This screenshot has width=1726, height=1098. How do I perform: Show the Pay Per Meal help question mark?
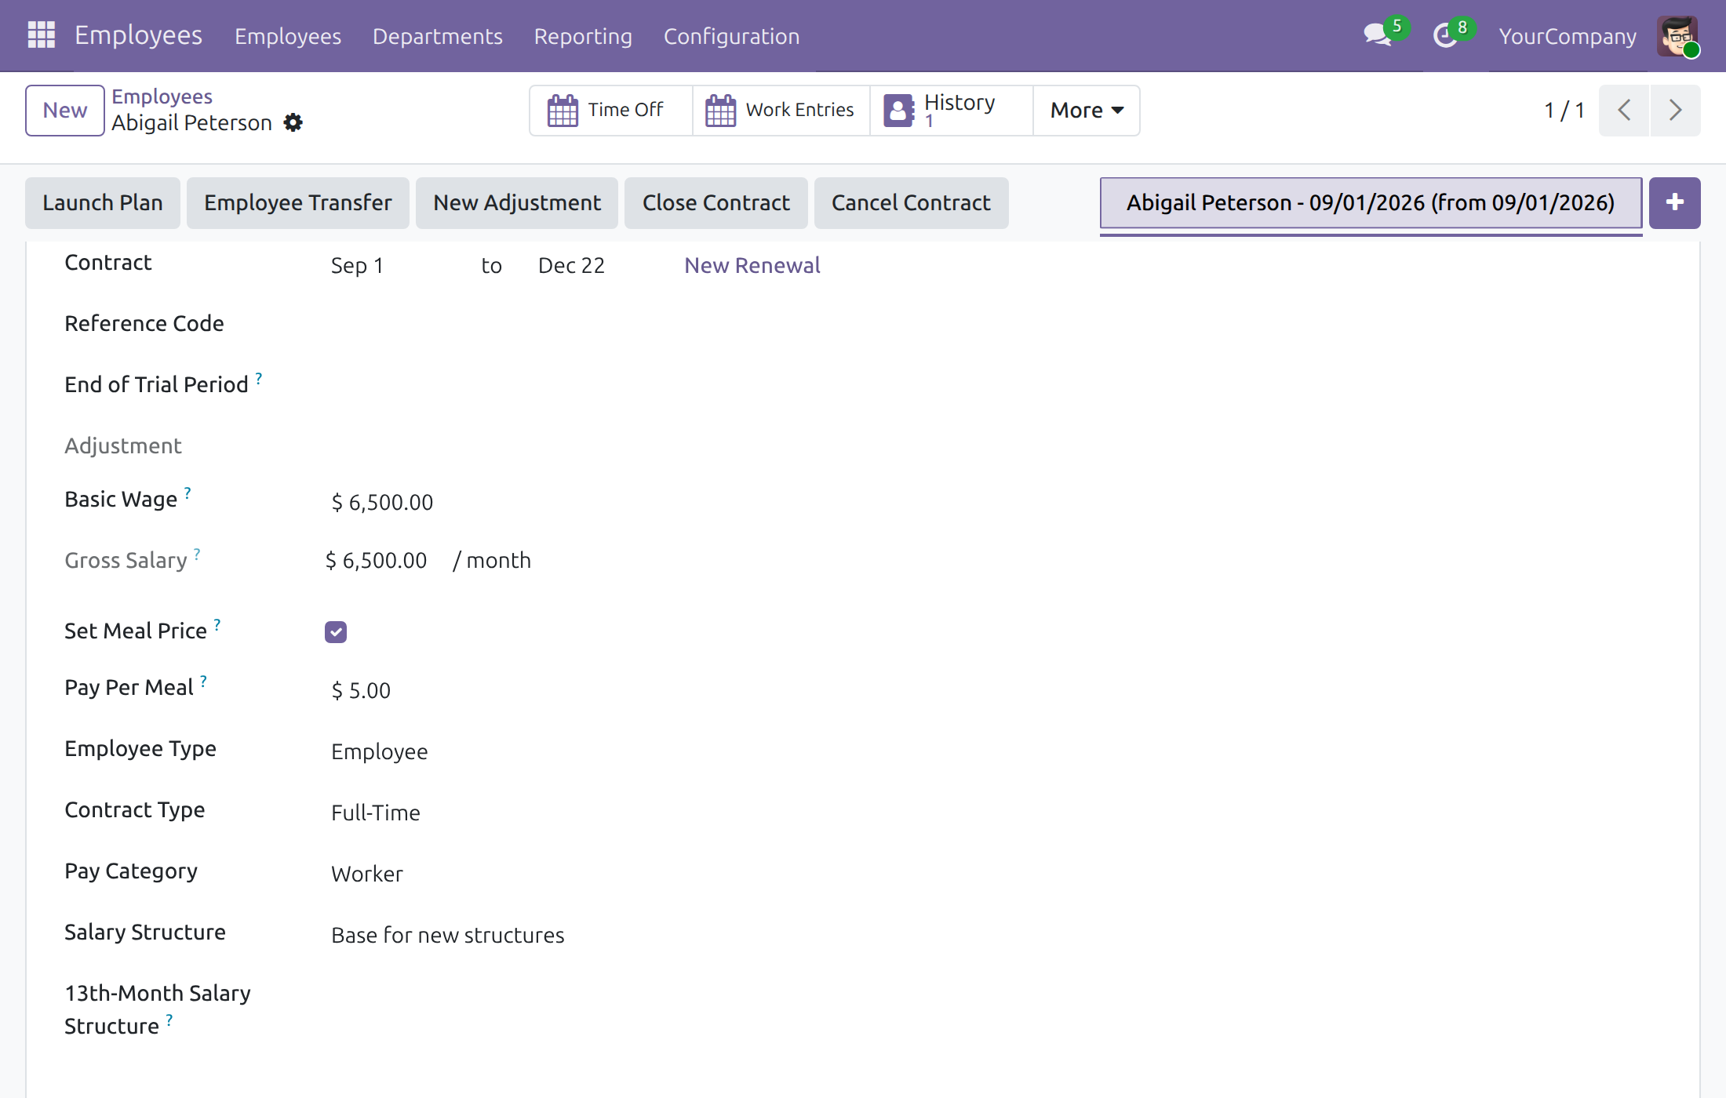[x=203, y=681]
